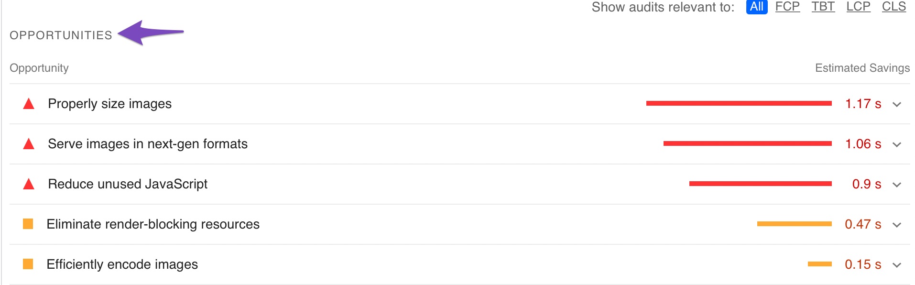
Task: Click red triangle beside Properly size images
Action: point(29,104)
